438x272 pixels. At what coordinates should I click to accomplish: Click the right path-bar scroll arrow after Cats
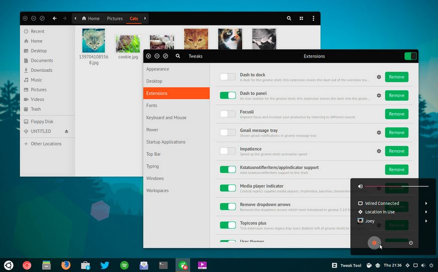(145, 19)
